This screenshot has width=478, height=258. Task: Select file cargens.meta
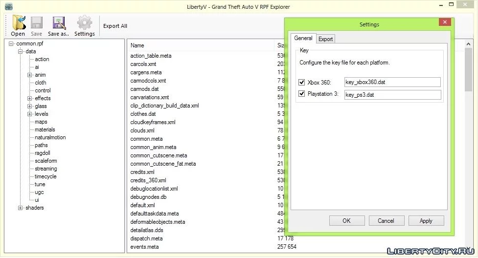146,72
